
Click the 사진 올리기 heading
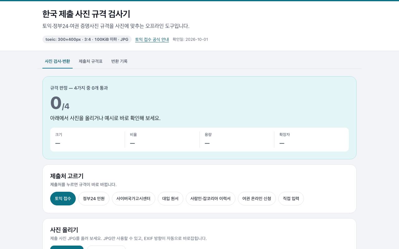coord(64,230)
